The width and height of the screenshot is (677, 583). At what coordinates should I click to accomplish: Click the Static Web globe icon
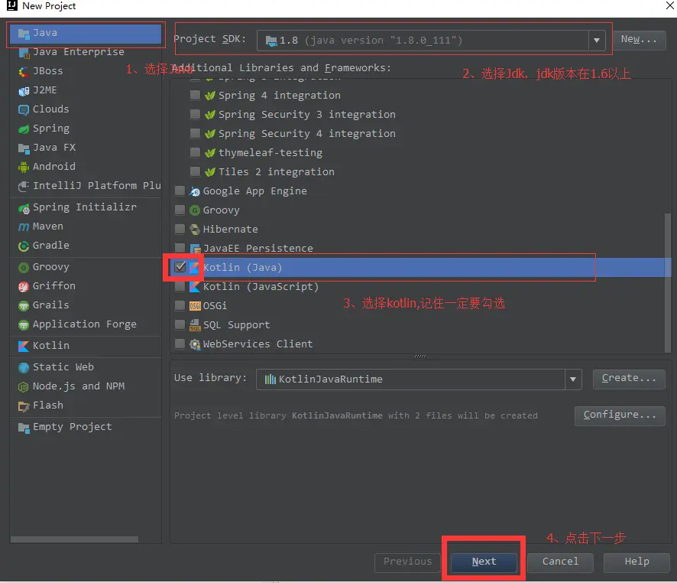pyautogui.click(x=24, y=367)
